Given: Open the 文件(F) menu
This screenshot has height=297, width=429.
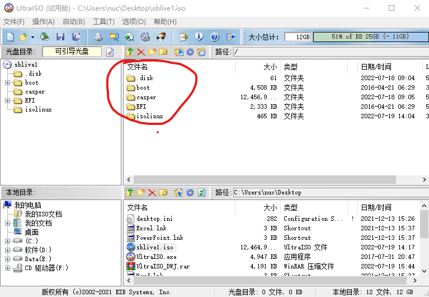Looking at the screenshot, I should [x=13, y=22].
